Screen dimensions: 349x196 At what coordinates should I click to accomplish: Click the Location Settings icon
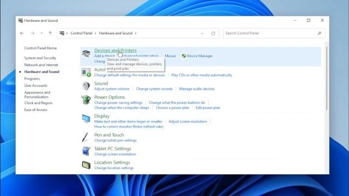(86, 165)
